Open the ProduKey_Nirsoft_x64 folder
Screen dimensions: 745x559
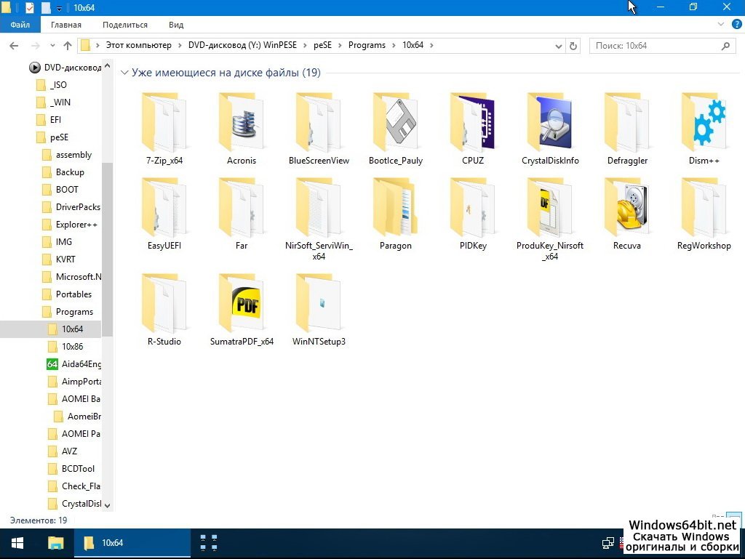[550, 207]
